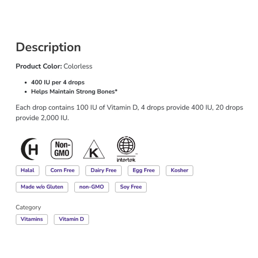The height and width of the screenshot is (258, 258).
Task: Click the Category section label
Action: pos(28,207)
